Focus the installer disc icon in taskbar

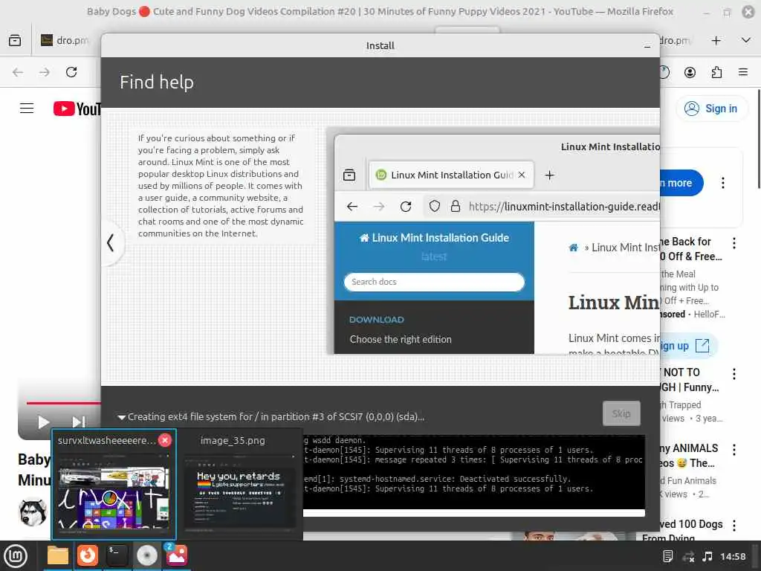pos(146,556)
